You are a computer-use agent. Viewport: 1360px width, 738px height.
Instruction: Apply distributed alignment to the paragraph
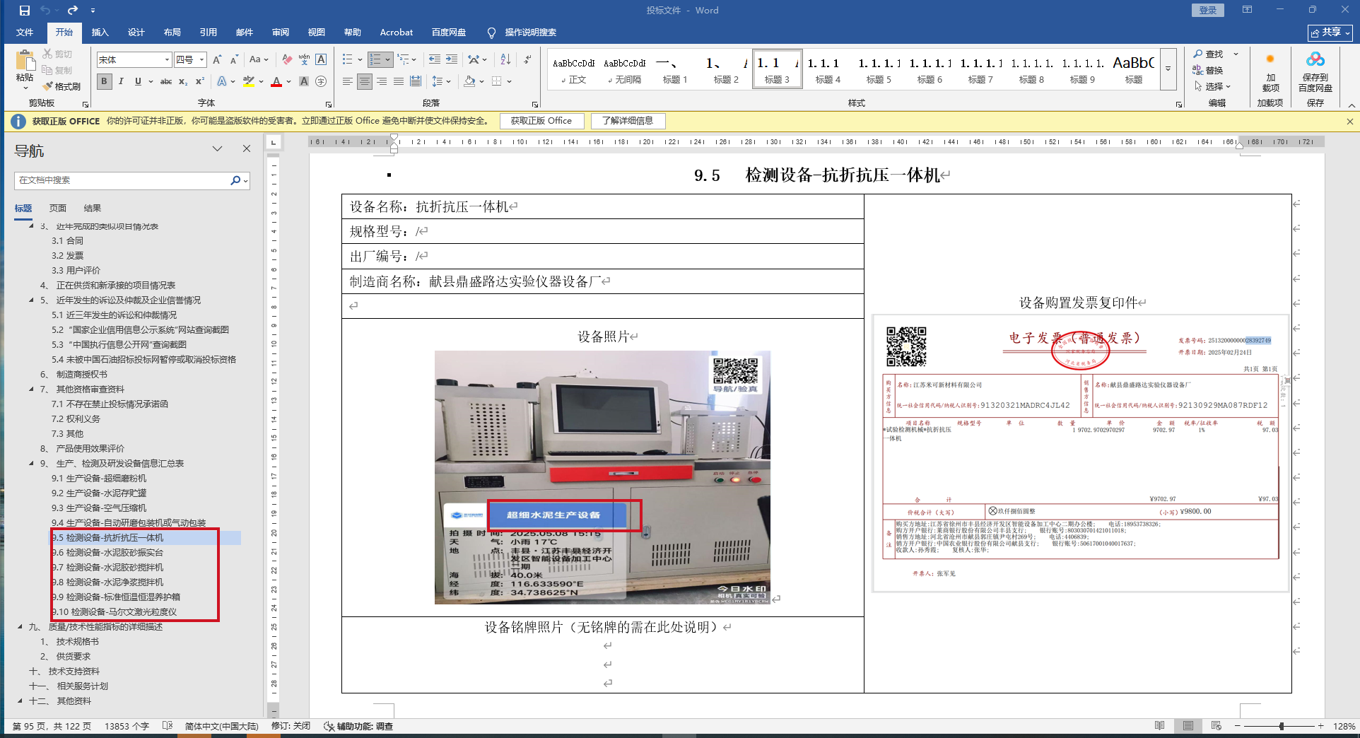coord(416,81)
